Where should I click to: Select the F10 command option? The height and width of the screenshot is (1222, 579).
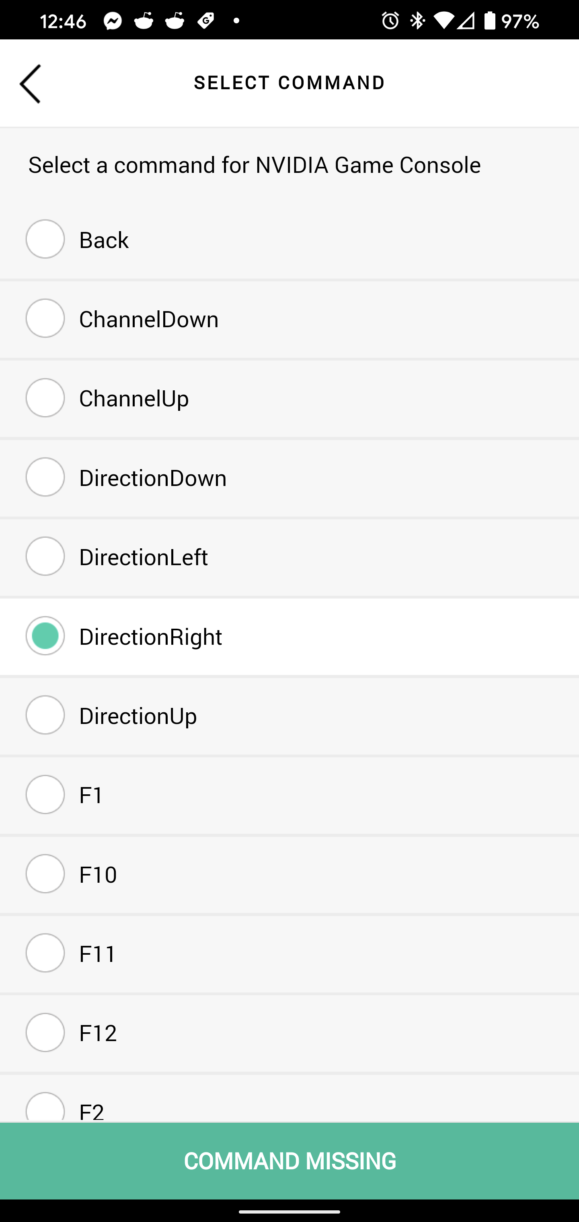point(45,874)
